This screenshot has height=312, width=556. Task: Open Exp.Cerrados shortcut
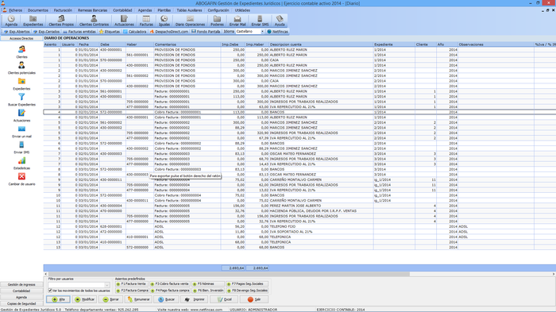point(47,32)
